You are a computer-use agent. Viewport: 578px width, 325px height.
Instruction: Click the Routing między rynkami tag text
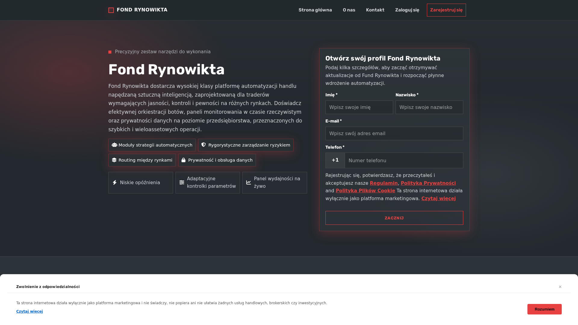coord(145,160)
